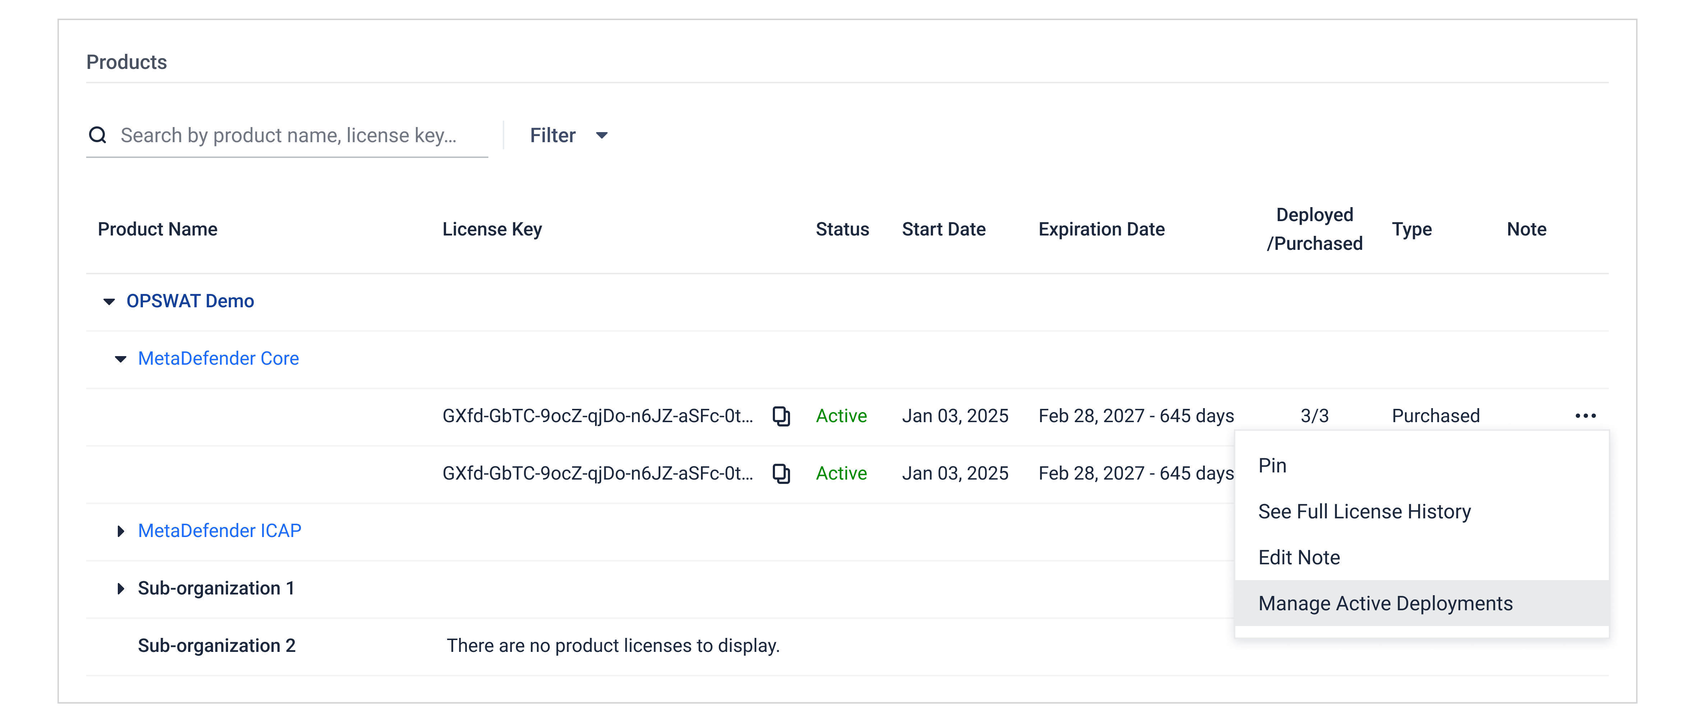Open the MetaDefender ICAP link
This screenshot has height=728, width=1695.
pos(220,531)
